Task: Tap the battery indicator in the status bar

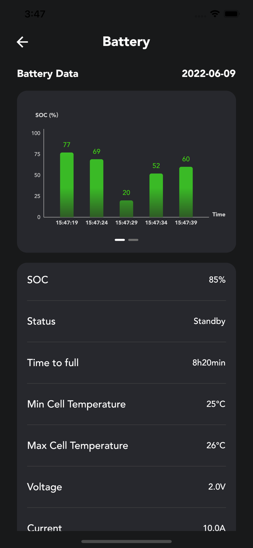Action: pos(232,14)
